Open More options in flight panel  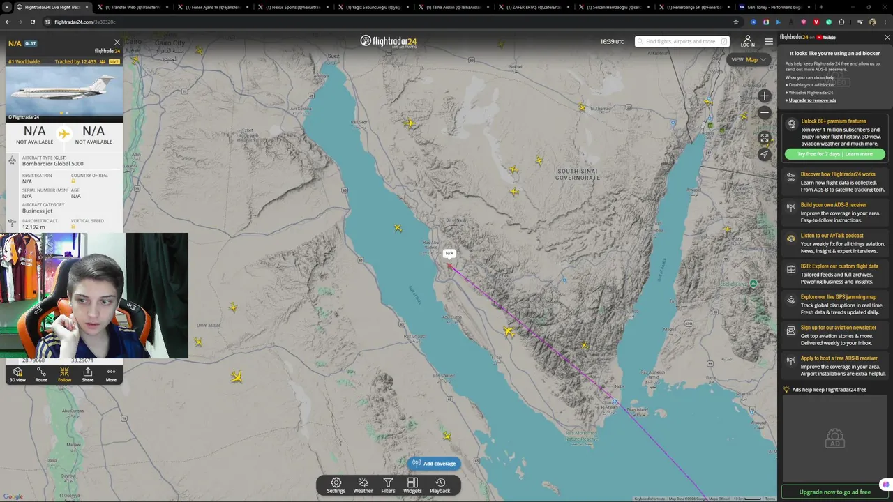pyautogui.click(x=111, y=375)
